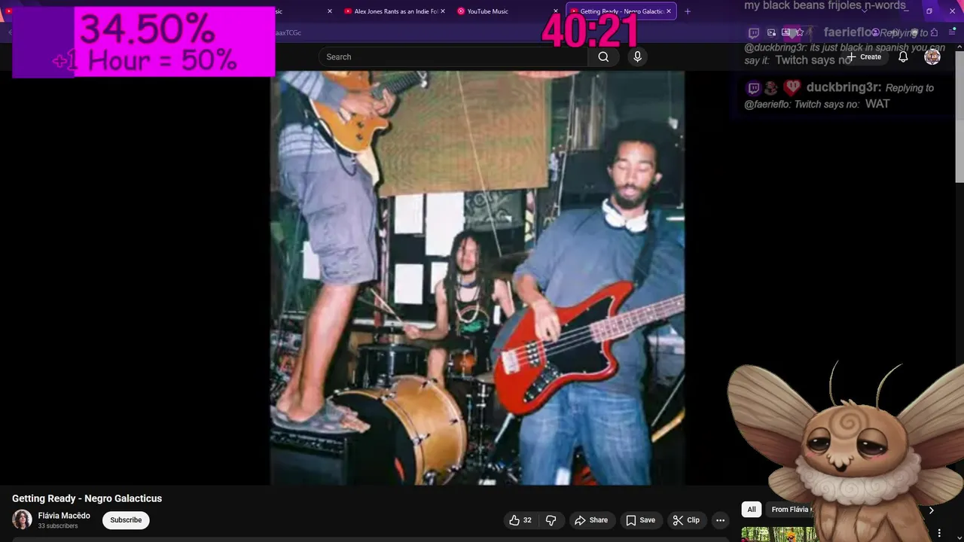Close the Alex Jones Rants tab
The width and height of the screenshot is (964, 542).
[442, 11]
